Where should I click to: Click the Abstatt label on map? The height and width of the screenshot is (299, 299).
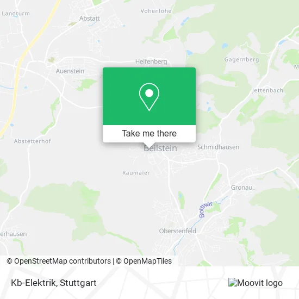[x=90, y=18]
